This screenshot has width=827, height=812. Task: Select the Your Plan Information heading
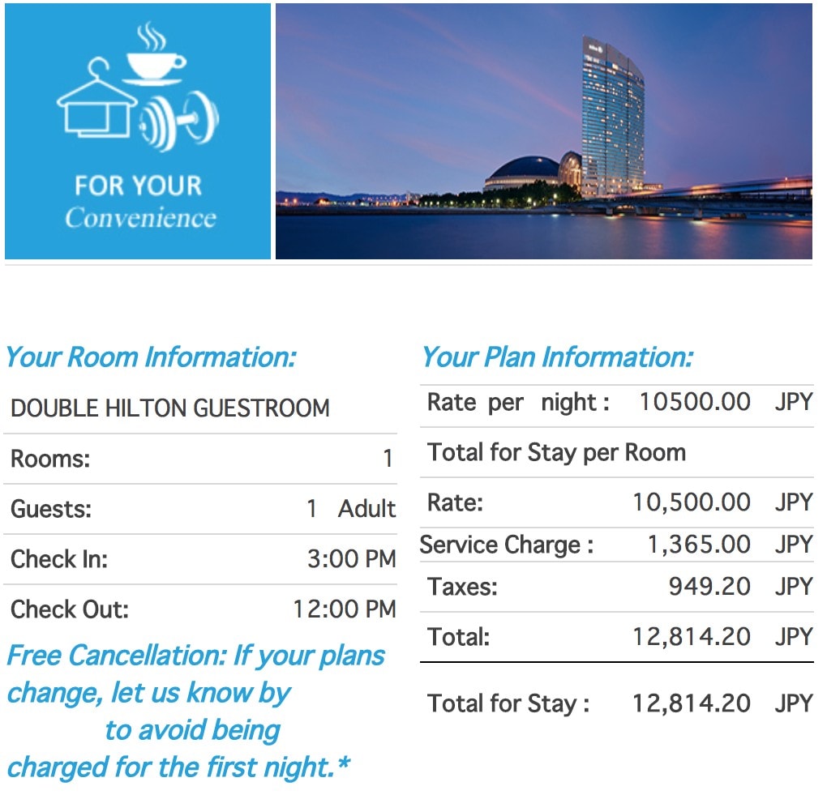(558, 357)
